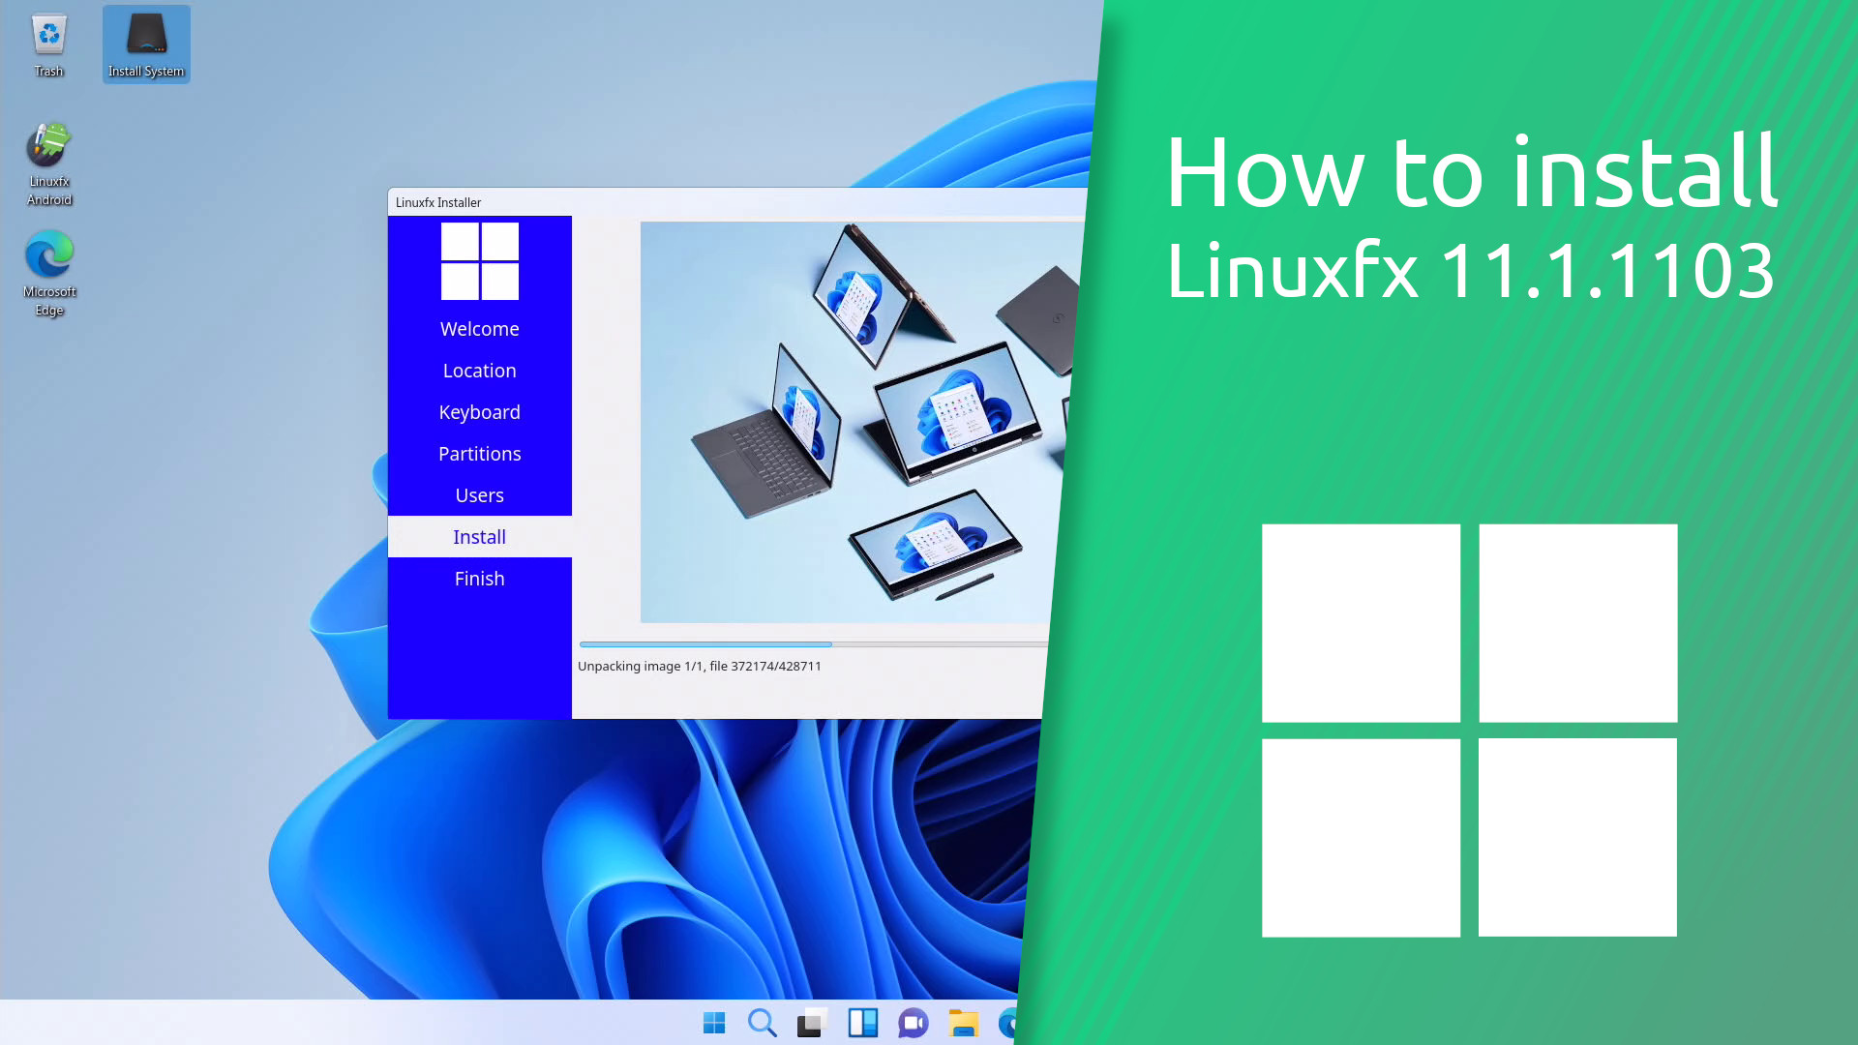Image resolution: width=1858 pixels, height=1045 pixels.
Task: Expand the Partitions configuration step
Action: point(479,453)
